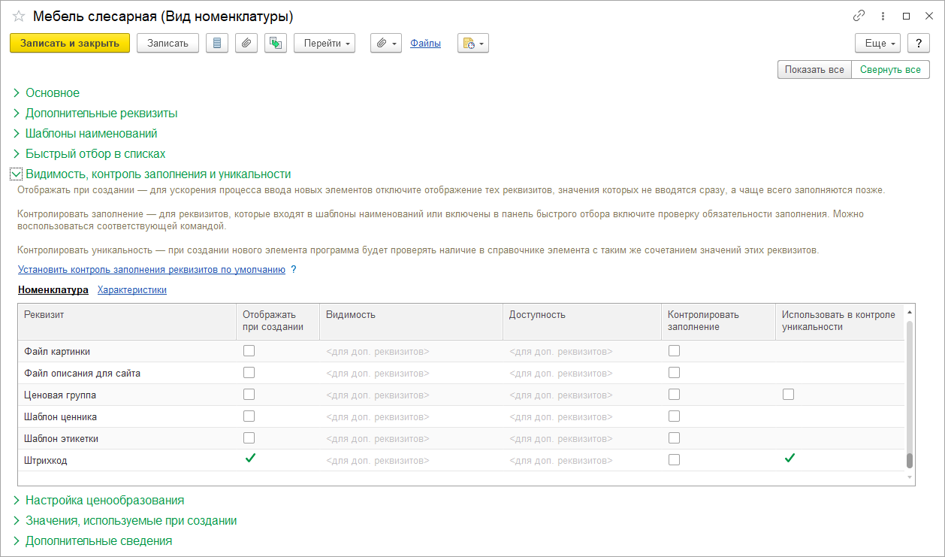Click the table's vertical scrollbar thumb
The image size is (945, 557).
[x=910, y=460]
